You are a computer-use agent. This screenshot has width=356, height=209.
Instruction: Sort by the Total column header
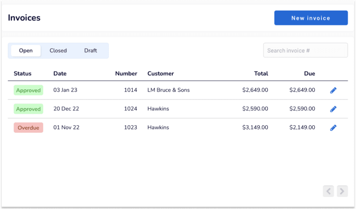coord(261,73)
